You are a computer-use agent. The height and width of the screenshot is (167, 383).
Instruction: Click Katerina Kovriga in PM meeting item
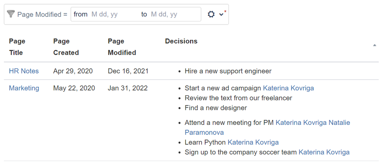301,123
